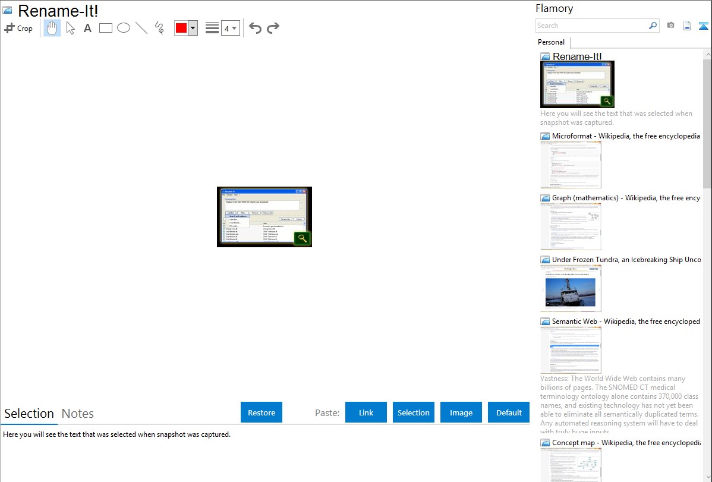Click the scrollbar up arrow
This screenshot has height=482, width=712.
coord(707,54)
